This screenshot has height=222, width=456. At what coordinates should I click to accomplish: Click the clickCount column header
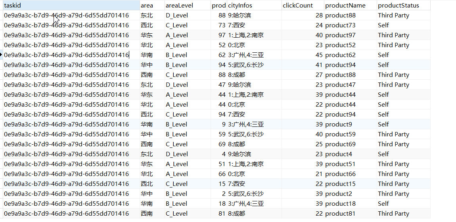click(303, 6)
